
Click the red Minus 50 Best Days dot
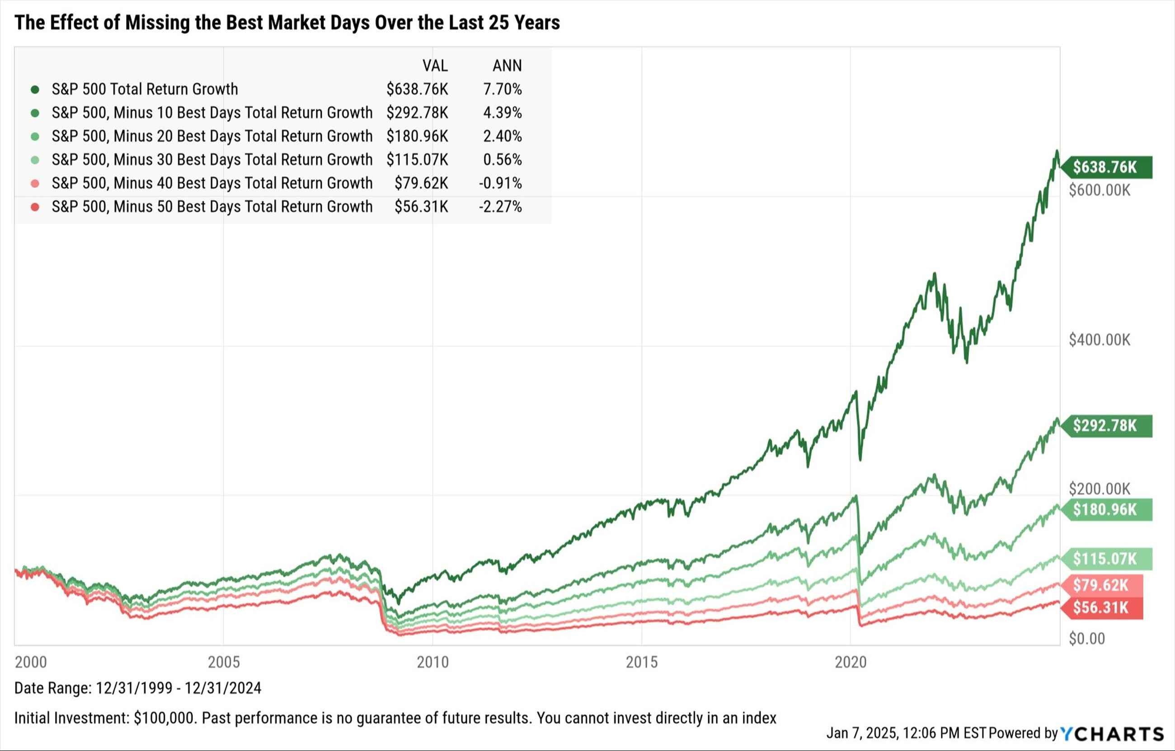coord(35,207)
